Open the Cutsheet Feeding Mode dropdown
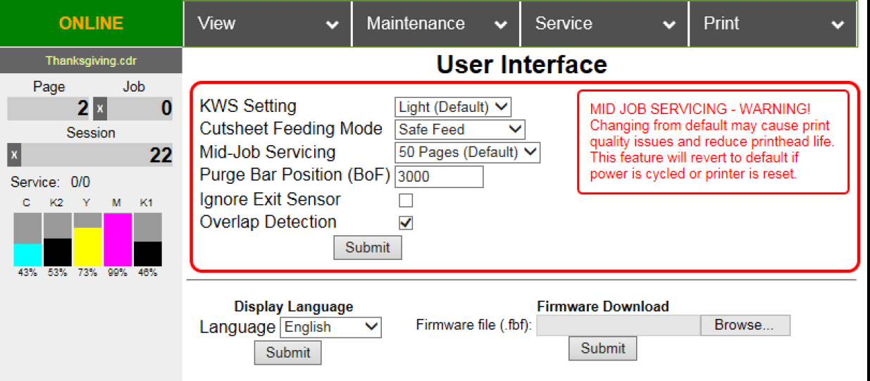 tap(460, 130)
